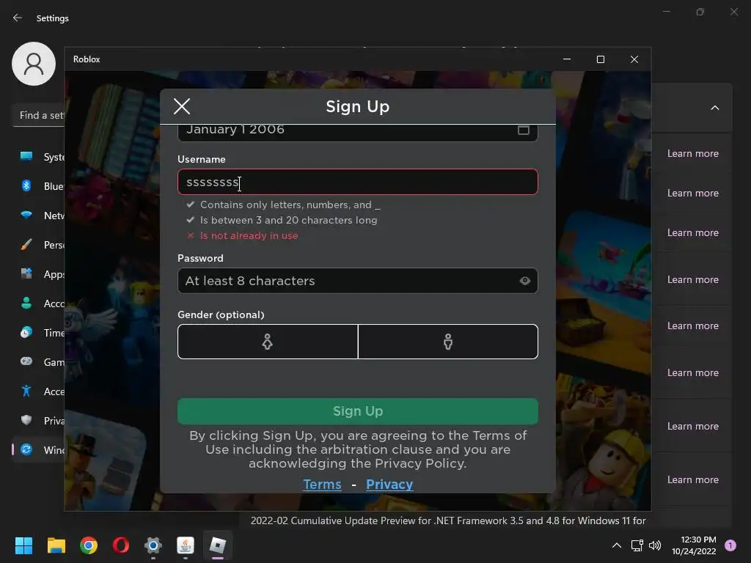
Task: Open Personalization in Settings sidebar
Action: tap(42, 245)
